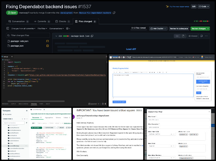Close the Create A New Filter dialog
Image resolution: width=216 pixels, height=161 pixels.
pyautogui.click(x=209, y=112)
